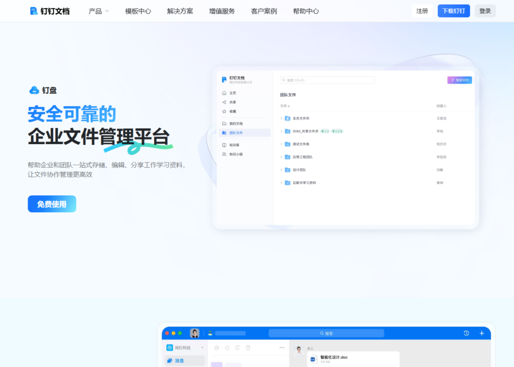
Task: Expand the 全员文件夹 folder chevron
Action: pyautogui.click(x=281, y=118)
